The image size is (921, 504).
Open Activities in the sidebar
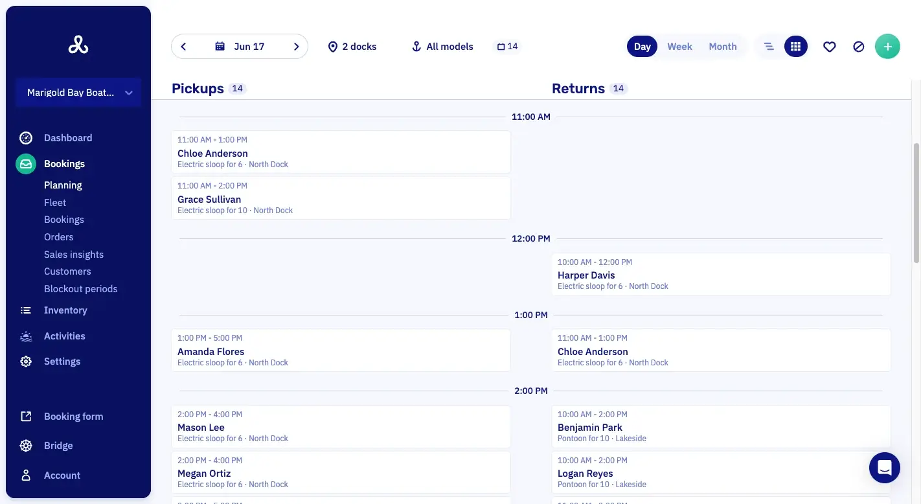pyautogui.click(x=65, y=336)
